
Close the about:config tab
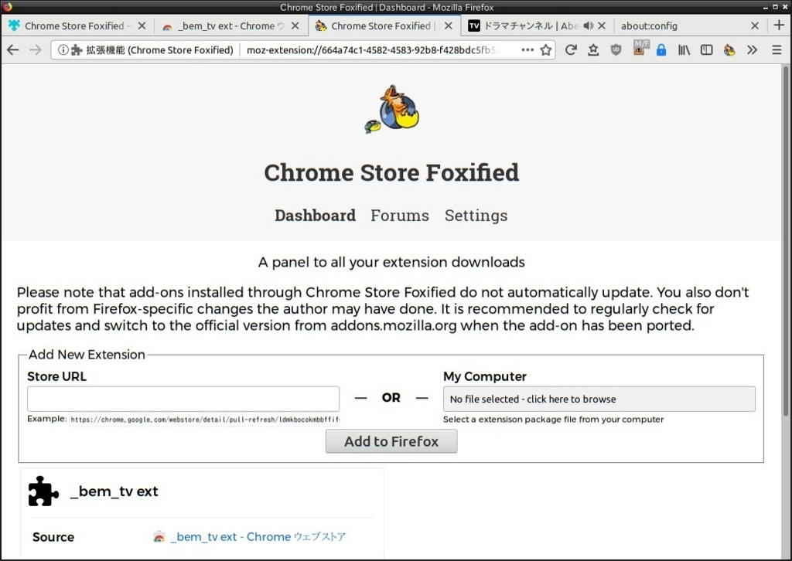coord(755,25)
